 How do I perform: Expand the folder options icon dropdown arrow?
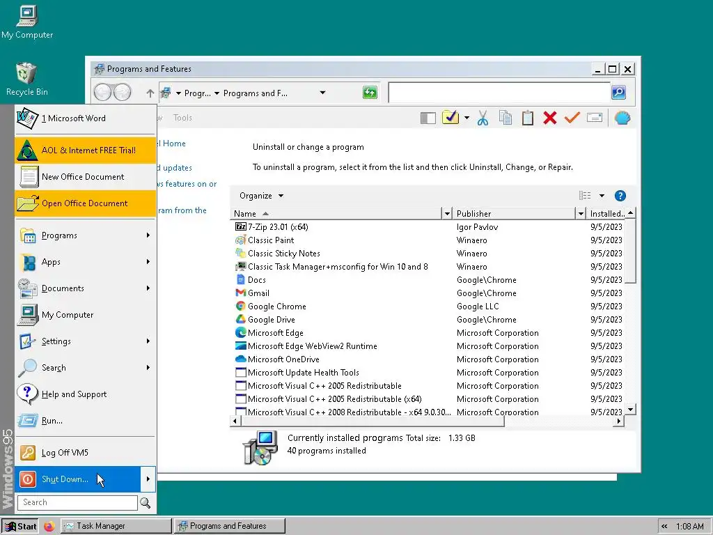pos(467,118)
